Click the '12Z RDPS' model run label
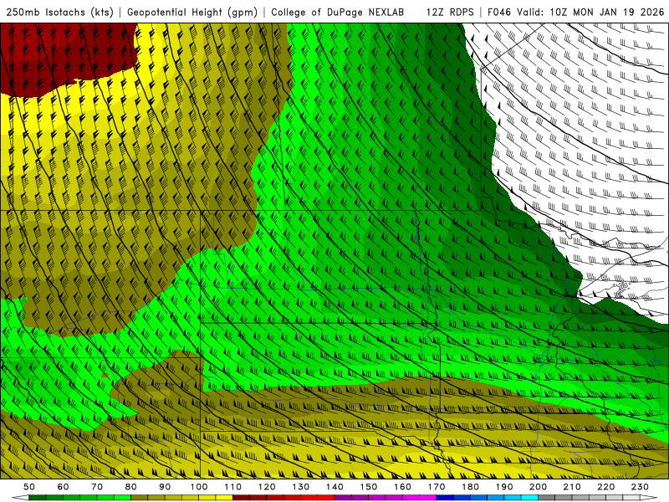Viewport: 669px width, 502px height. [450, 12]
